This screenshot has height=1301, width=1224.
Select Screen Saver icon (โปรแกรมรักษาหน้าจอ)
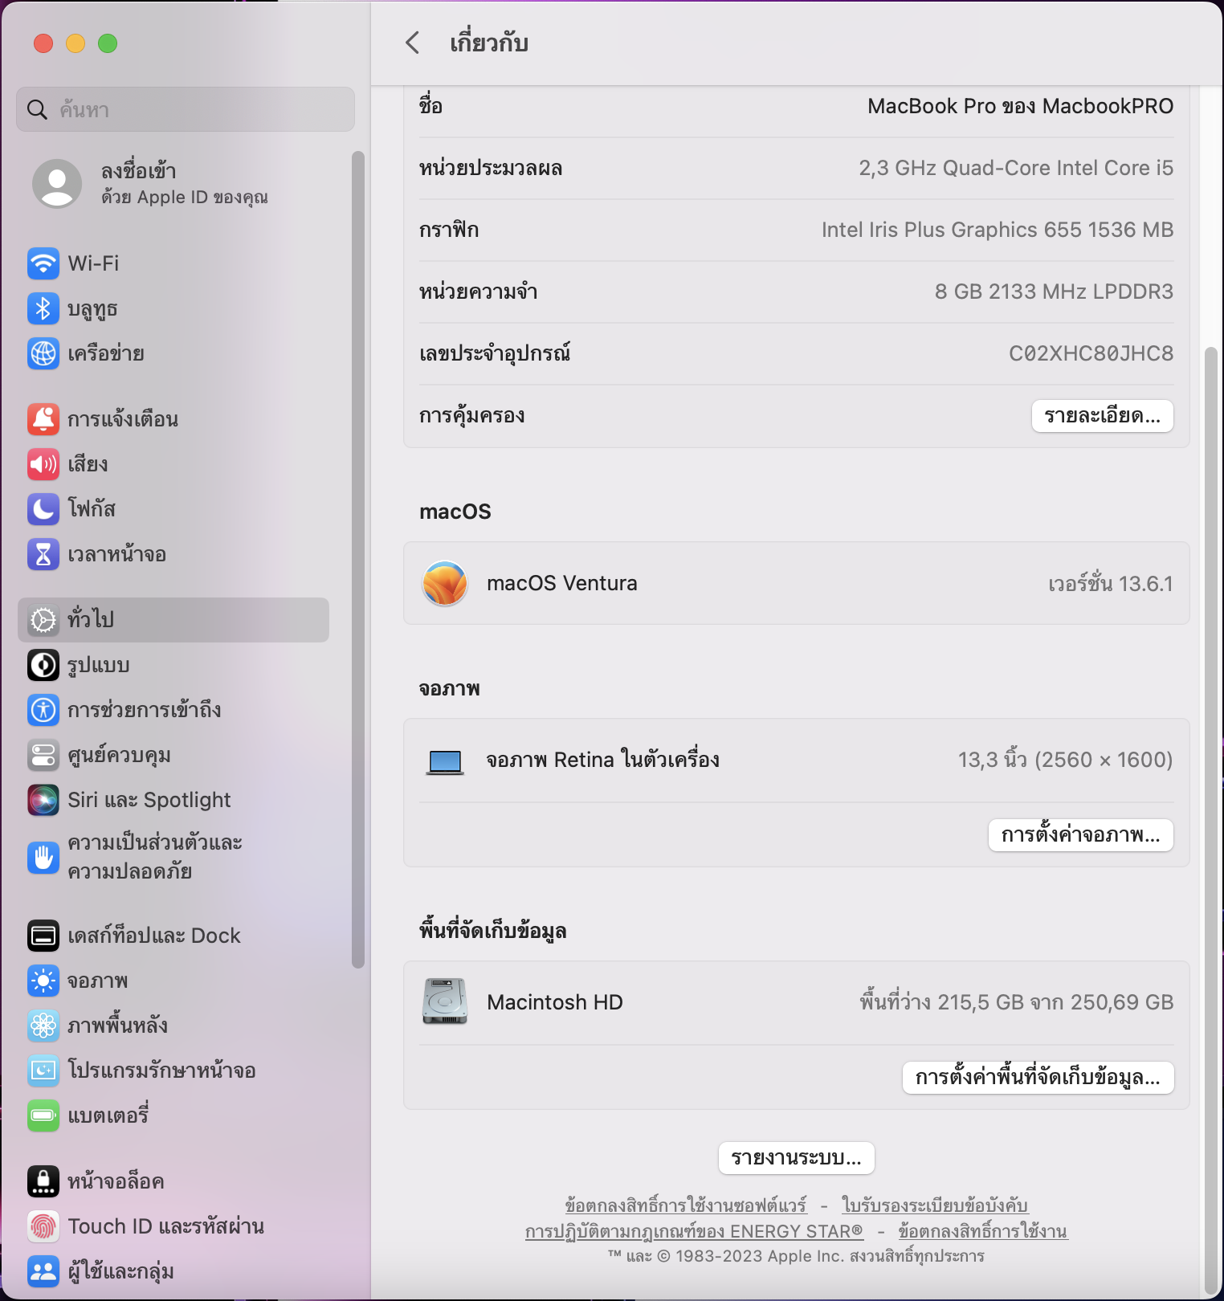coord(43,1071)
